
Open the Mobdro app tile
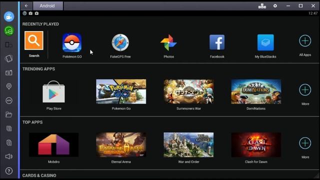click(53, 144)
